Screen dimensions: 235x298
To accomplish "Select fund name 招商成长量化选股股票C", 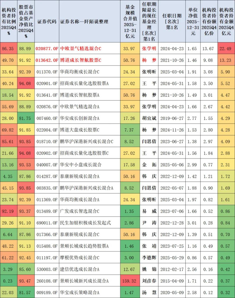I will (84, 153).
